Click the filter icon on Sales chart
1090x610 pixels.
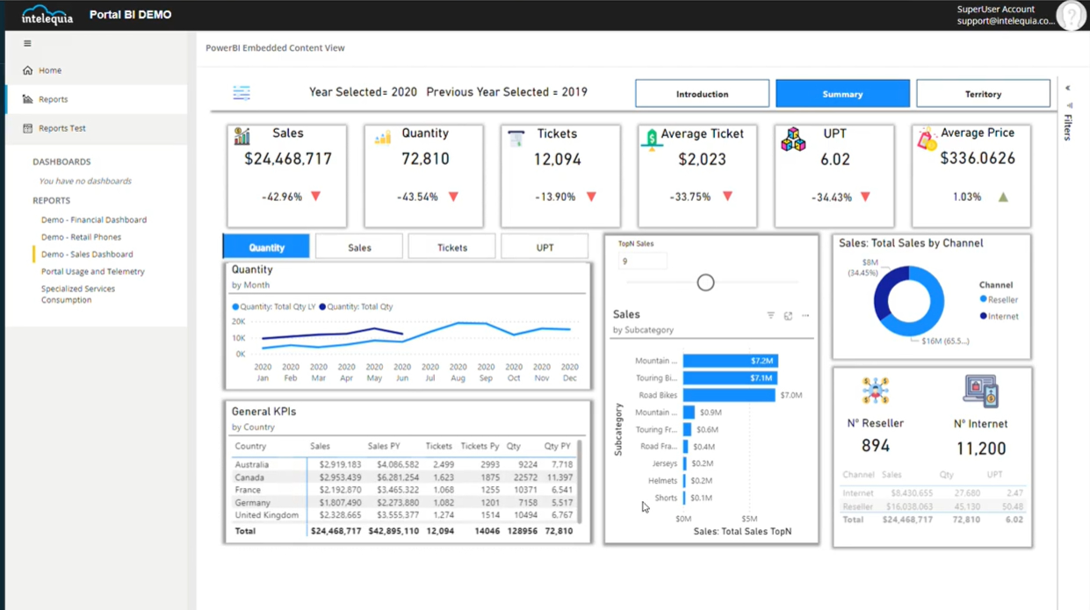[x=770, y=316]
